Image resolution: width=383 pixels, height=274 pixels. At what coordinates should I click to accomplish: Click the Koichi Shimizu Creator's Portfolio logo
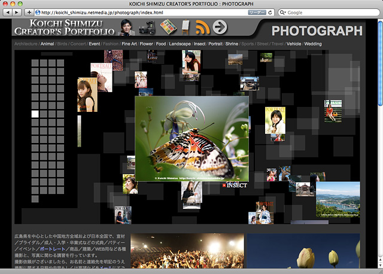click(x=64, y=28)
